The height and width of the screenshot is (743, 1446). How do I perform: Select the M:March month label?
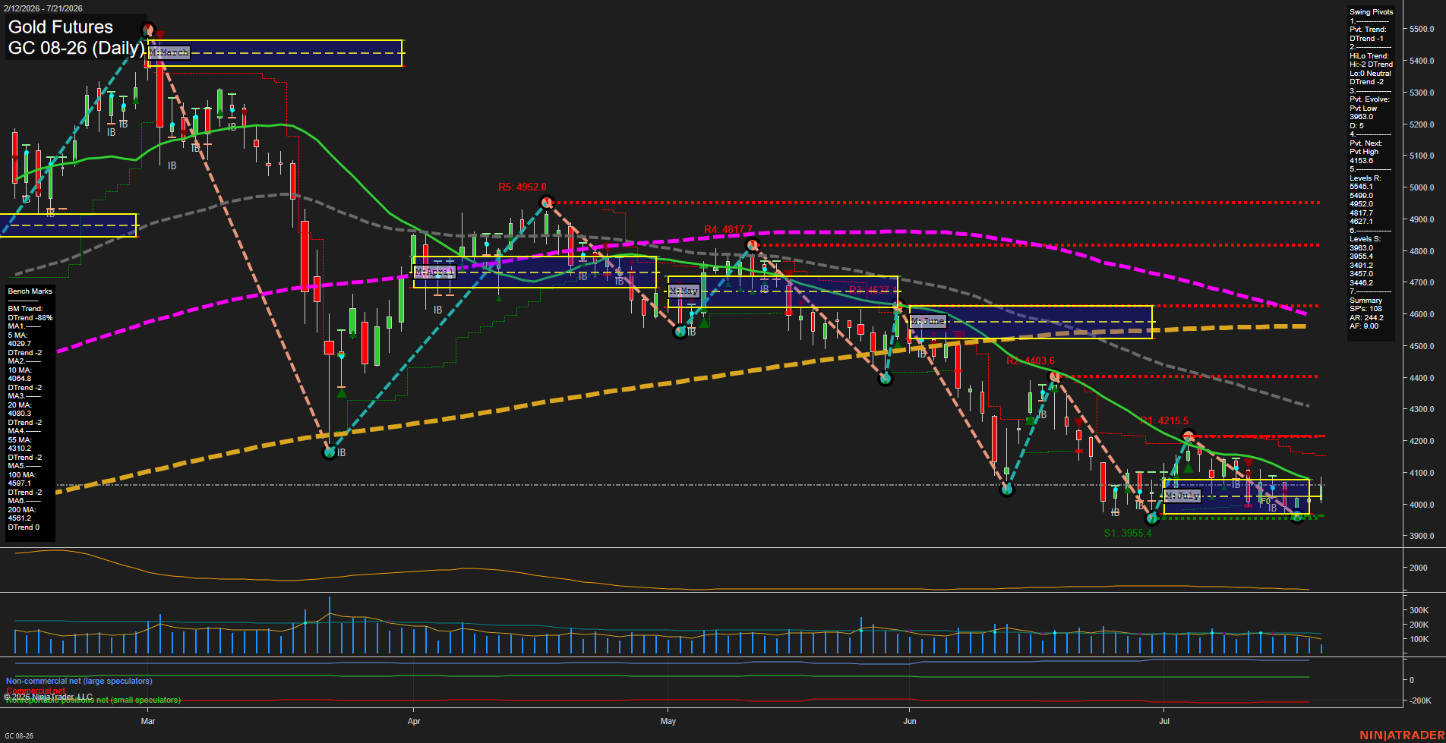point(169,52)
